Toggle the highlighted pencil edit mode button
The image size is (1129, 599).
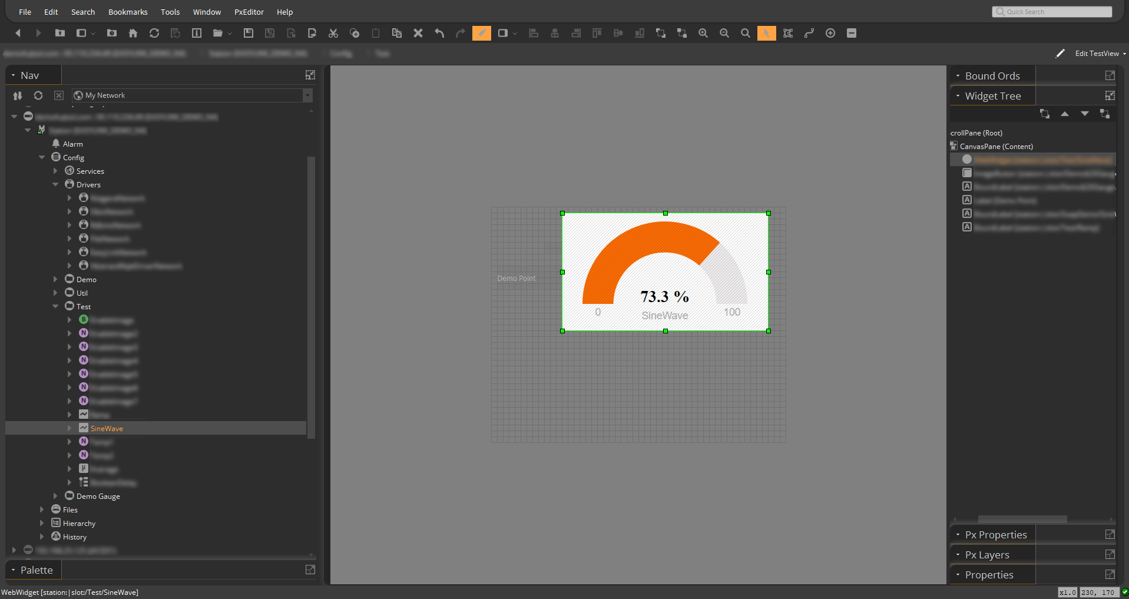point(482,33)
